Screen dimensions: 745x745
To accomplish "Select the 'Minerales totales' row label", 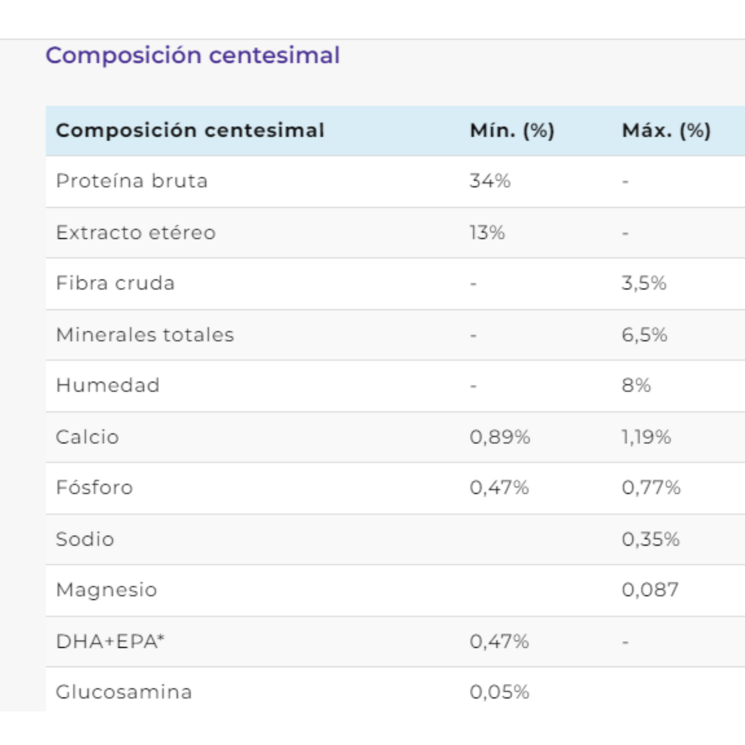I will click(x=145, y=335).
